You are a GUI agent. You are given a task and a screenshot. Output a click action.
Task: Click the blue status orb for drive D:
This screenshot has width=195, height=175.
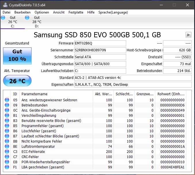coord(27,17)
